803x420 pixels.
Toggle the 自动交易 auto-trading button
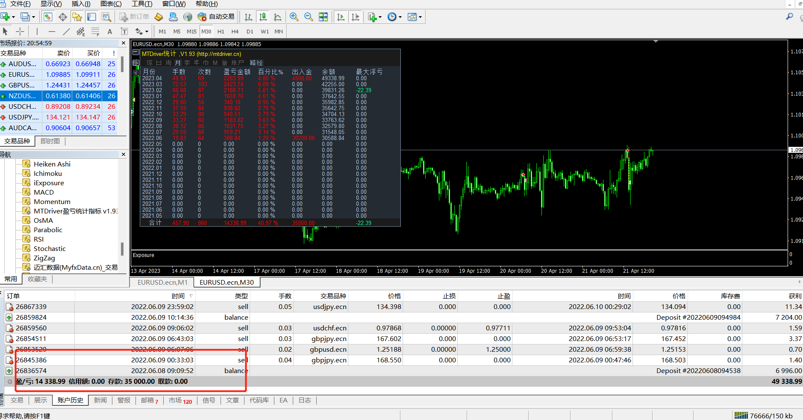(x=216, y=17)
